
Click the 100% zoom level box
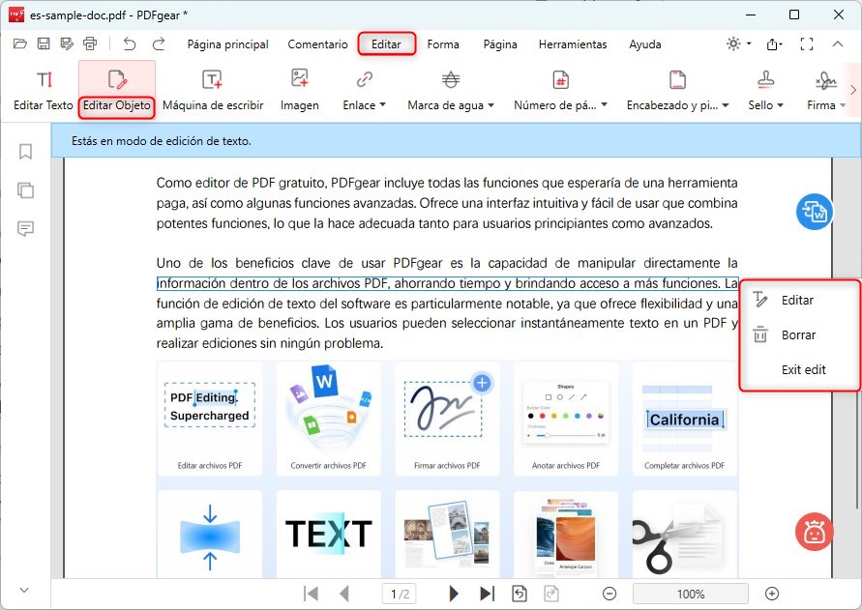click(691, 594)
